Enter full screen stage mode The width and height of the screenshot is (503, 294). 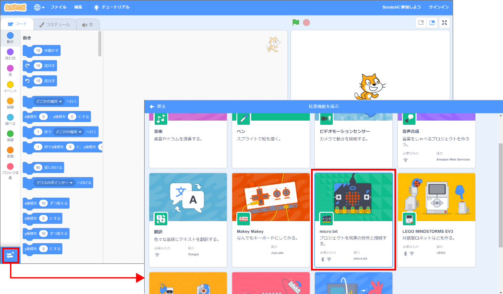444,23
